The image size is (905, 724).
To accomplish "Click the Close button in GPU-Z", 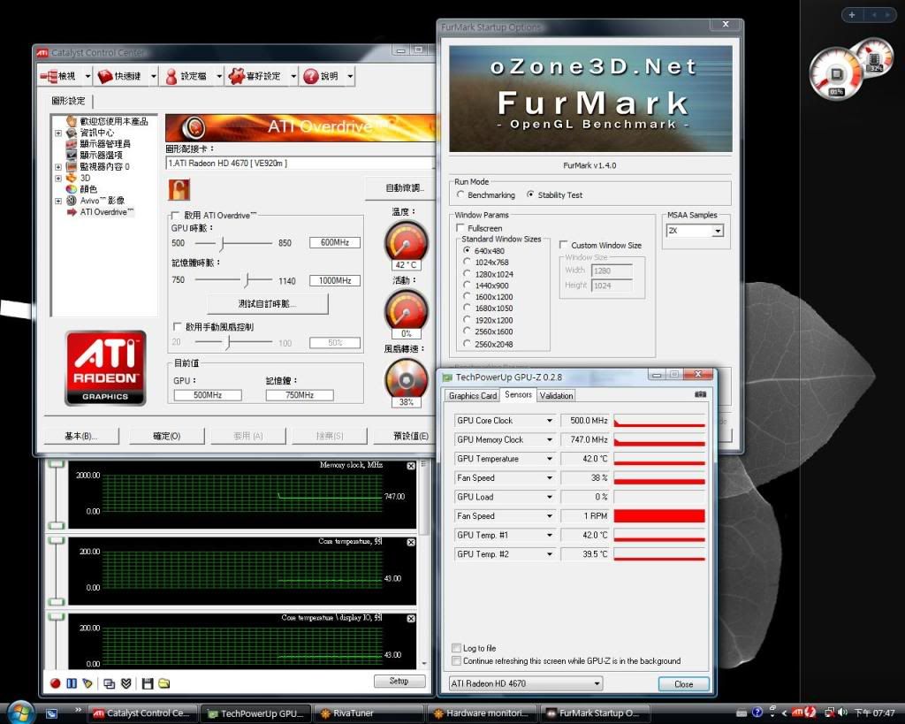I will (683, 684).
